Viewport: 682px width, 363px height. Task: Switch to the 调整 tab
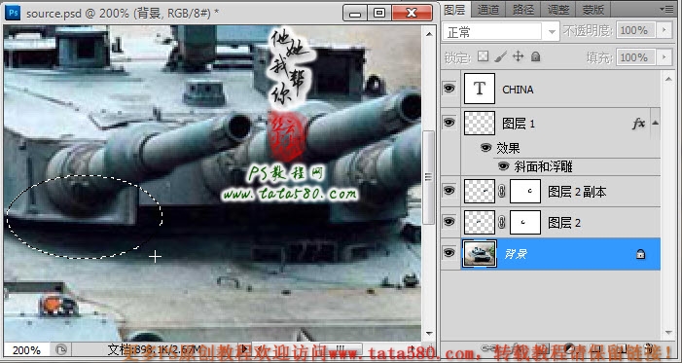tap(558, 10)
